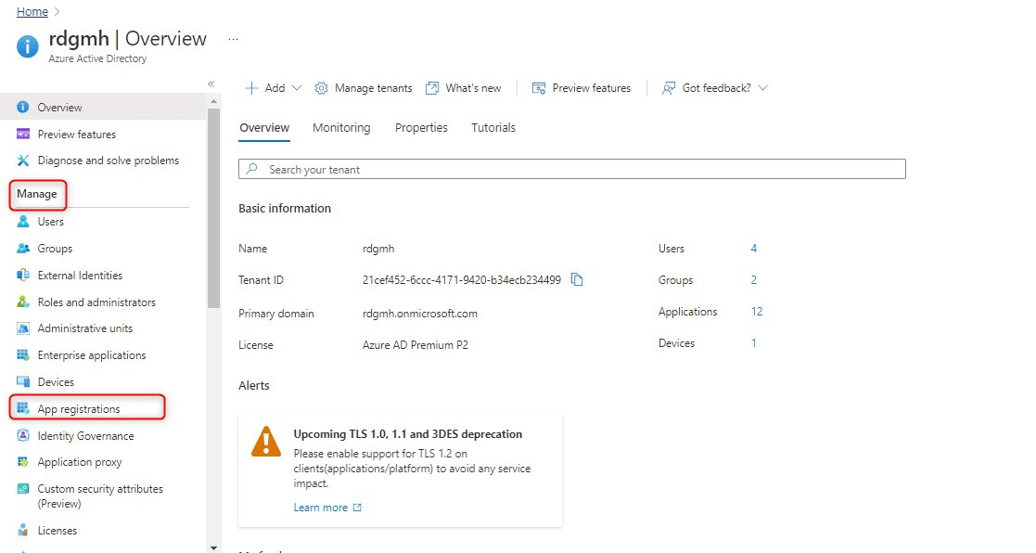Click the Learn more external link icon

pos(357,508)
